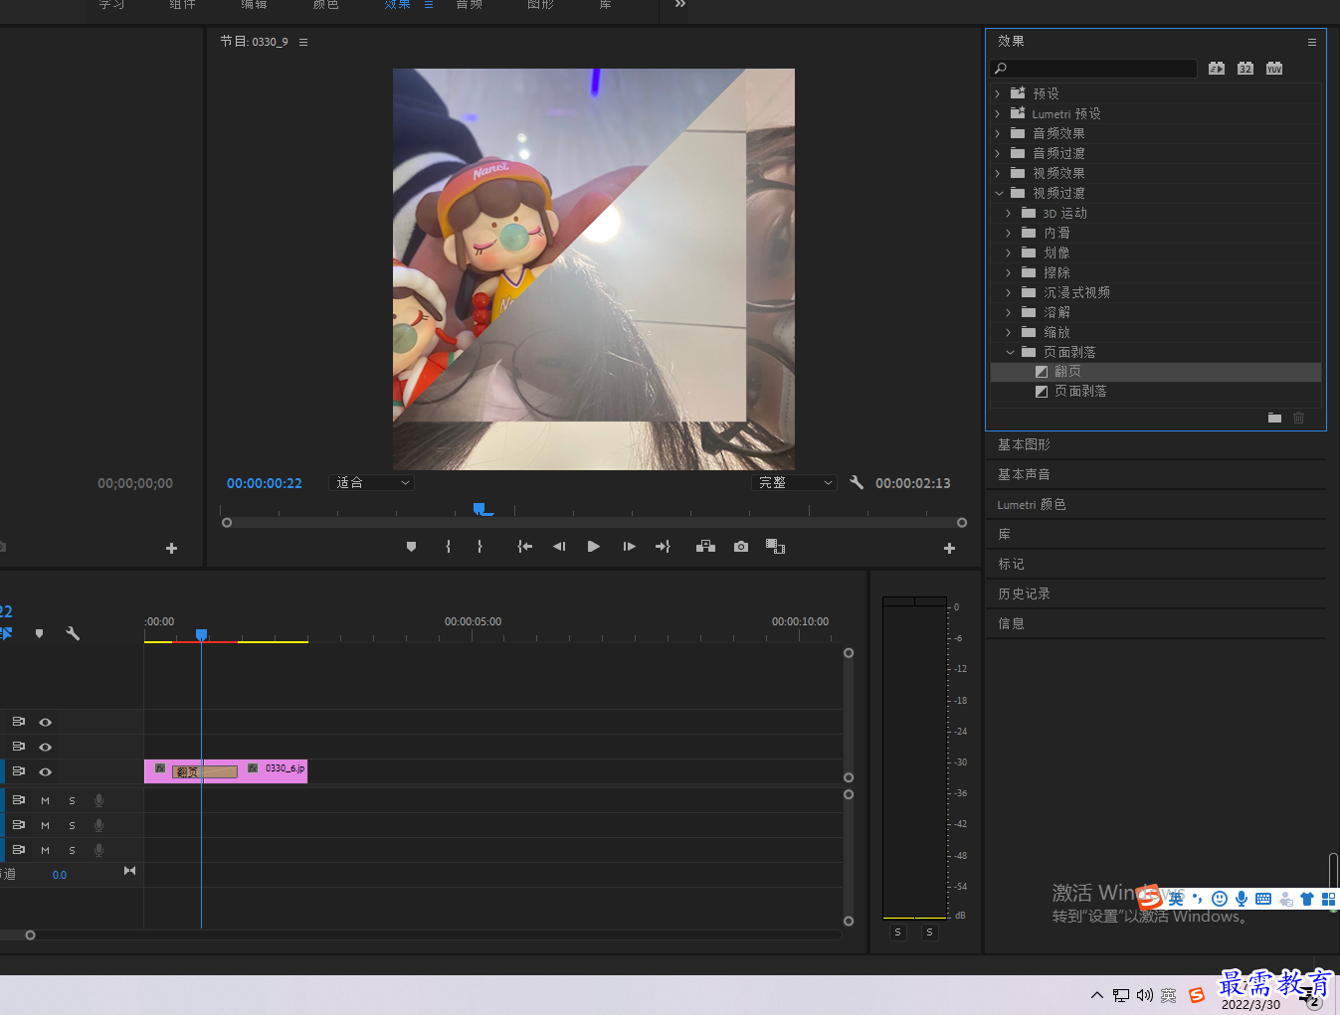Toggle eye on middle video track

45,747
